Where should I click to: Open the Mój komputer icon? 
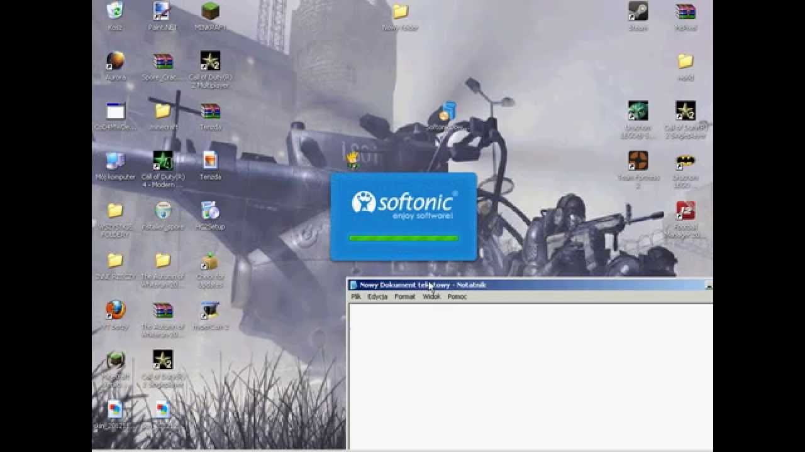115,161
